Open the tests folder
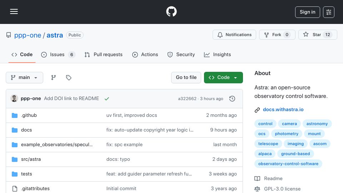The height and width of the screenshot is (193, 343). 26,174
